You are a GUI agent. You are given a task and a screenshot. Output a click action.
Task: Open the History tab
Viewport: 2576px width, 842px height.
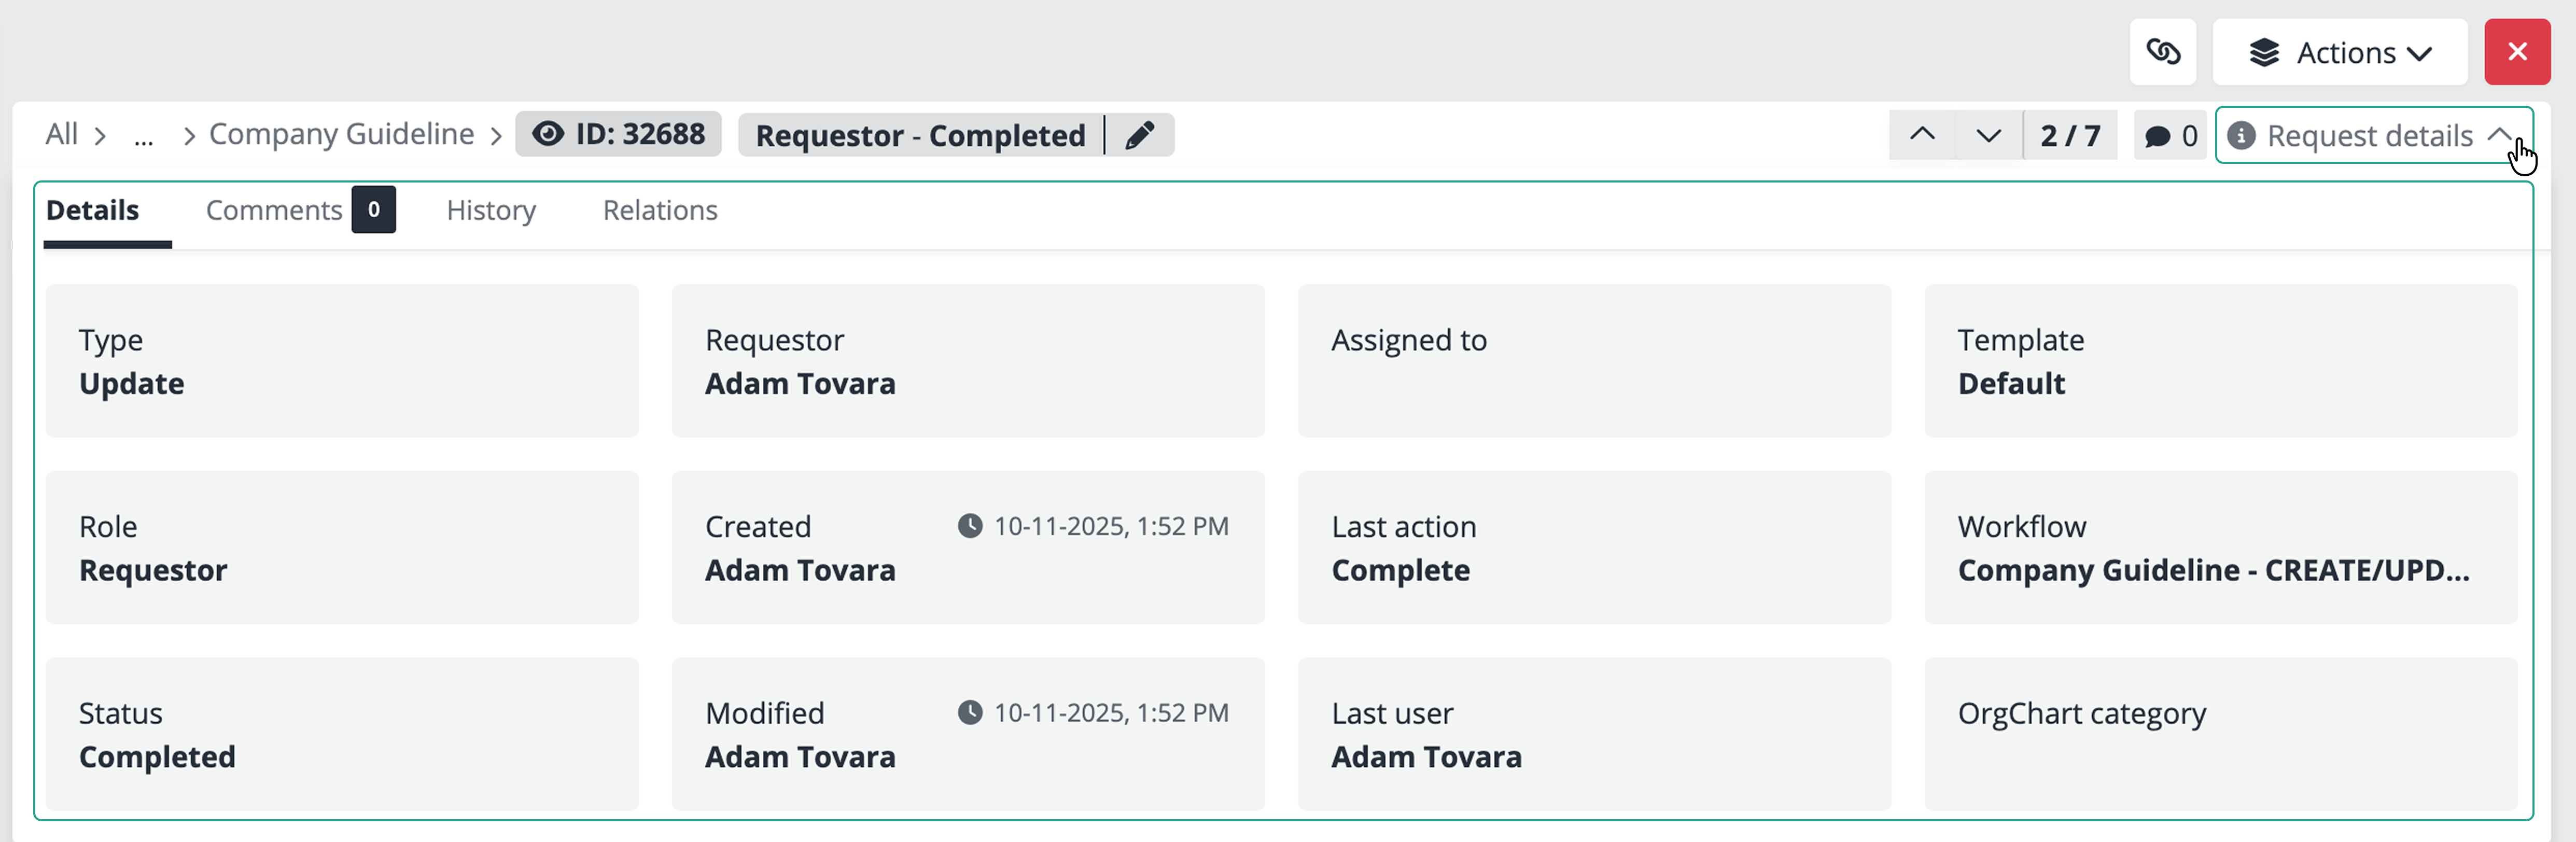(491, 210)
